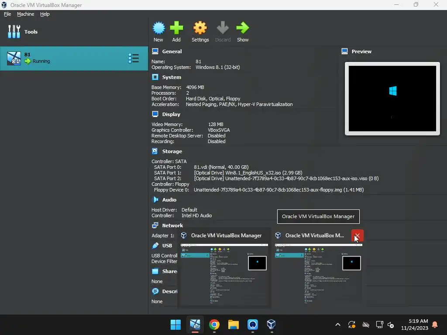The height and width of the screenshot is (335, 447).
Task: Close second VirtualBox Manager taskbar preview
Action: coord(357,236)
